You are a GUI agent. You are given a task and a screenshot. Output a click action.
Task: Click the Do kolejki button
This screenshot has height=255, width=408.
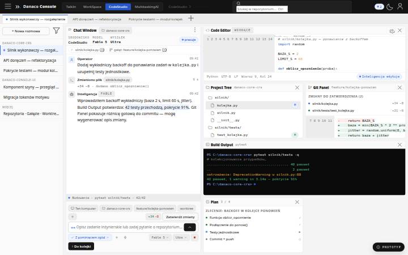coord(81,246)
